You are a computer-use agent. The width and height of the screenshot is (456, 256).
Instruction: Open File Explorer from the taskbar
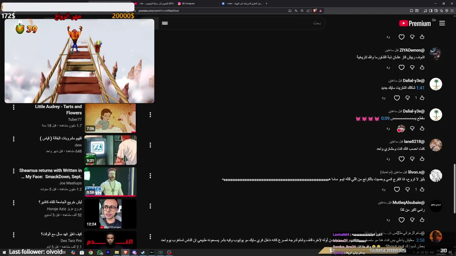click(116, 252)
